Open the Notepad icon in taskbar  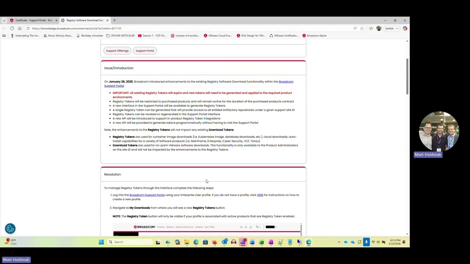290,242
